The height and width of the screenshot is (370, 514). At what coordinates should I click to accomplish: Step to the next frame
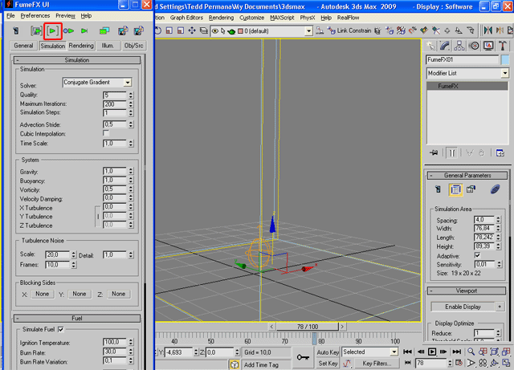[443, 352]
